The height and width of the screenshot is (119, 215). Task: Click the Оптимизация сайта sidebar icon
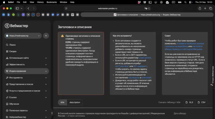click(7, 58)
